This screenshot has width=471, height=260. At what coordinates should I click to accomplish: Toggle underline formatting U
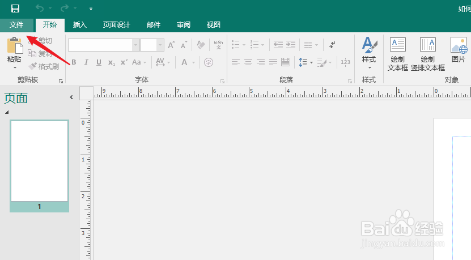pyautogui.click(x=99, y=62)
